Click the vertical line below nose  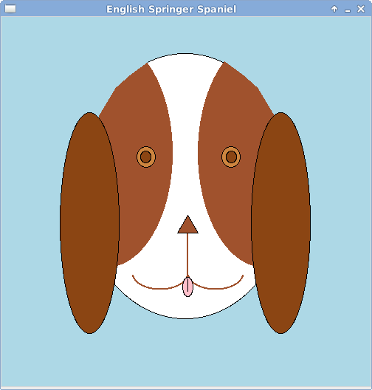point(187,255)
